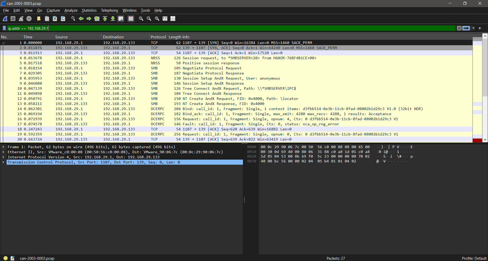488x261 pixels.
Task: Save this capture file
Action: (x=47, y=19)
